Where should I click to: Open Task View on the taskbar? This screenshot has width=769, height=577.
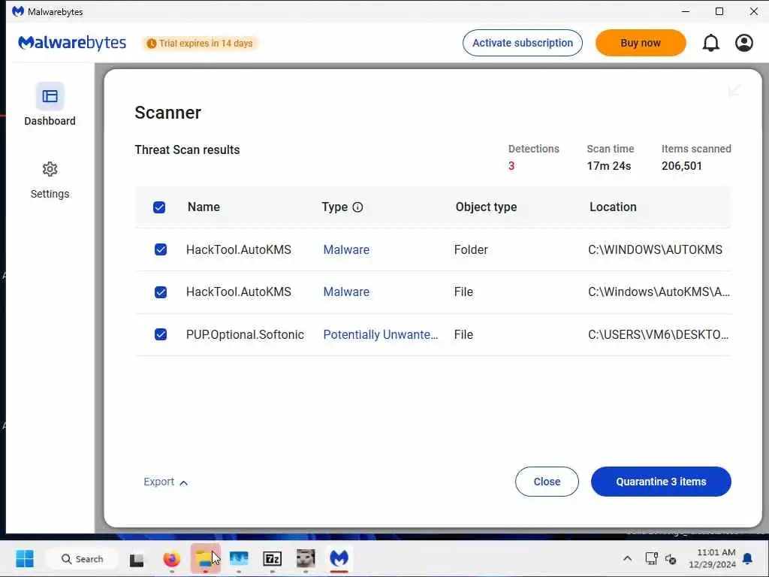[x=137, y=559]
